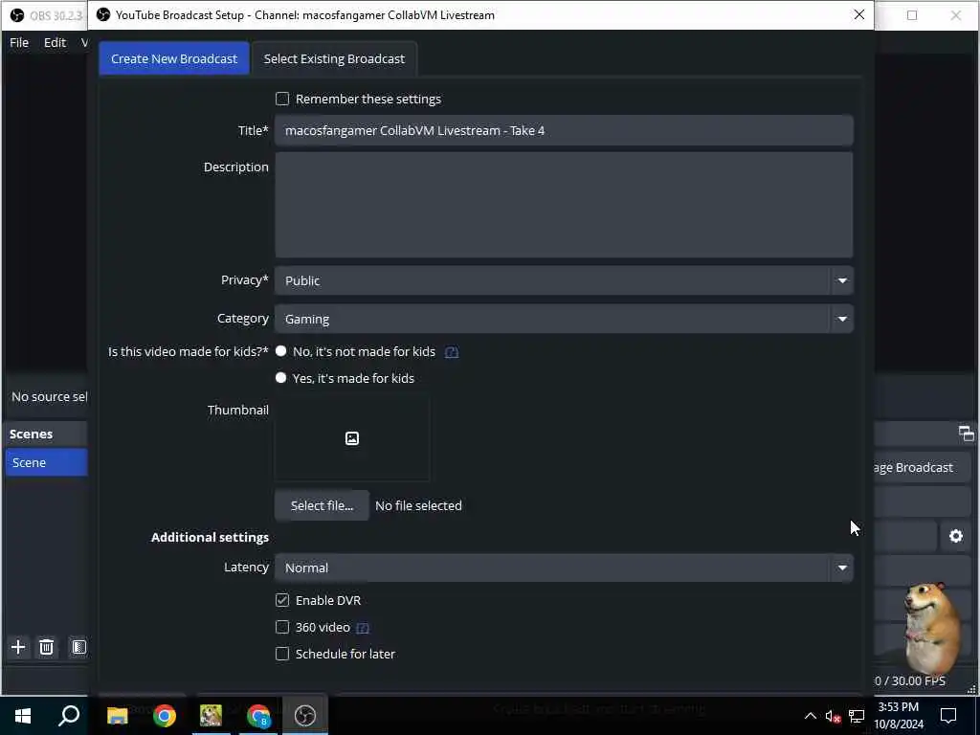Enable Remember these settings checkbox

pyautogui.click(x=282, y=99)
